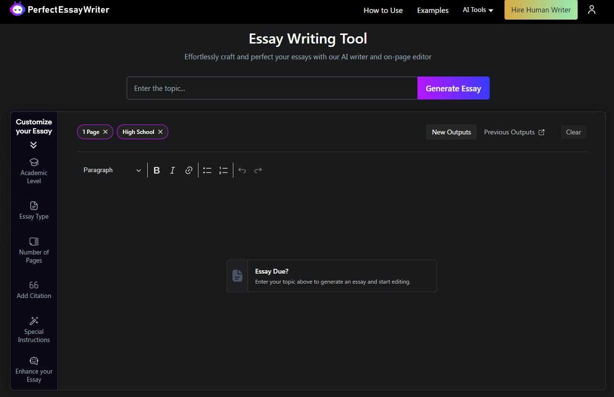This screenshot has height=397, width=614.
Task: Remove the High School tag
Action: (160, 132)
